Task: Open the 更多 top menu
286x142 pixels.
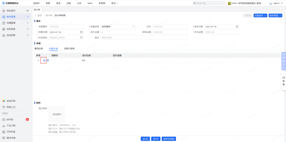Action: [114, 3]
